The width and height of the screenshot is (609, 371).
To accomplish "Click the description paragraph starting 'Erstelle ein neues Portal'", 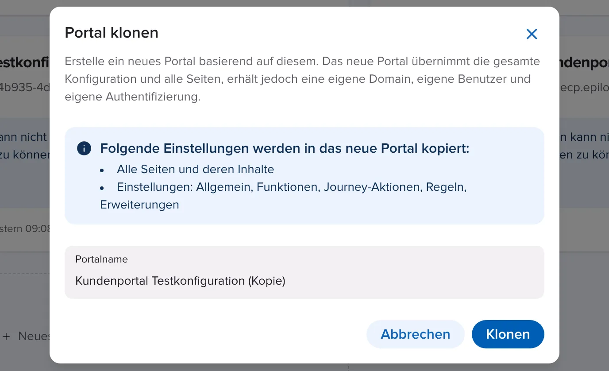I will click(303, 79).
